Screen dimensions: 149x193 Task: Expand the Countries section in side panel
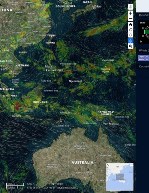[x=144, y=67]
